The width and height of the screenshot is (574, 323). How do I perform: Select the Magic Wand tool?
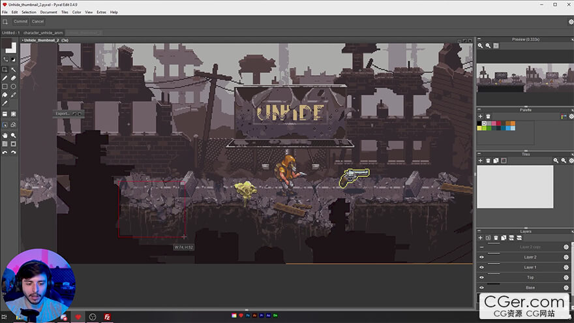14,69
